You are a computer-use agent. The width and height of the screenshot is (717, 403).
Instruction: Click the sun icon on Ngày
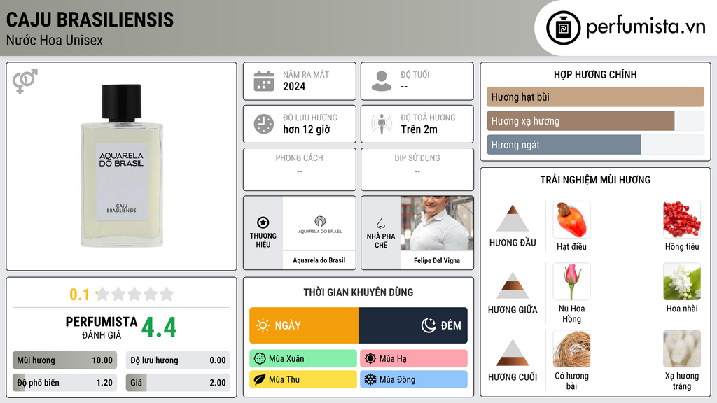click(263, 325)
